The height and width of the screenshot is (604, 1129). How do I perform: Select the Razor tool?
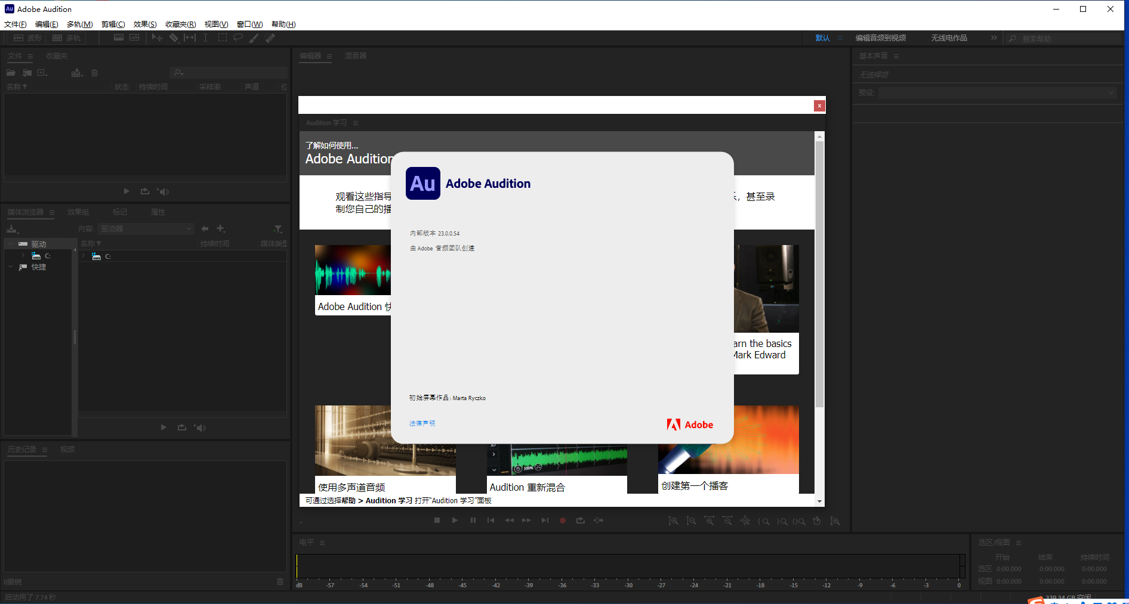pos(174,37)
